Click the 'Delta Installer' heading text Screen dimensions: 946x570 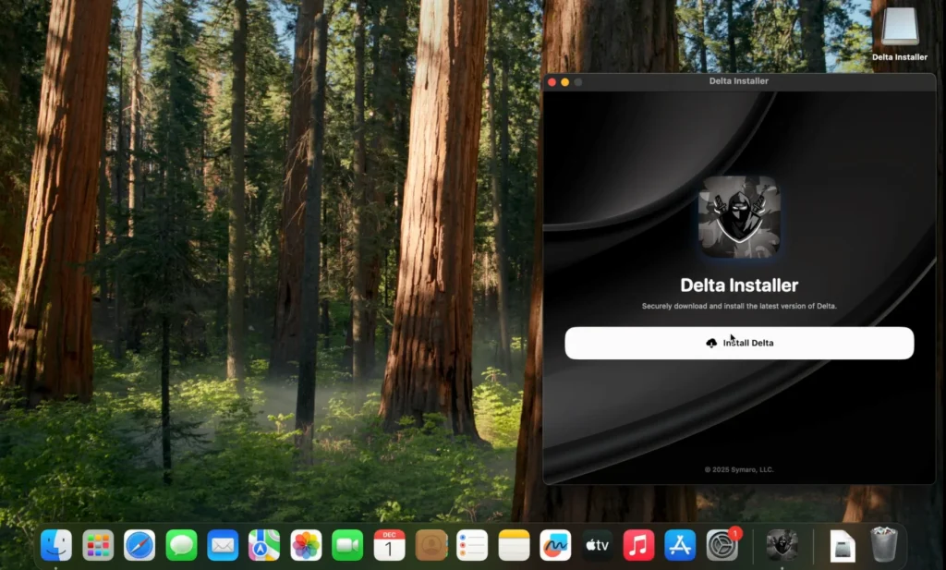tap(739, 285)
